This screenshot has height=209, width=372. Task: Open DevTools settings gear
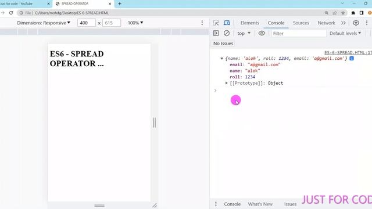tap(356, 23)
